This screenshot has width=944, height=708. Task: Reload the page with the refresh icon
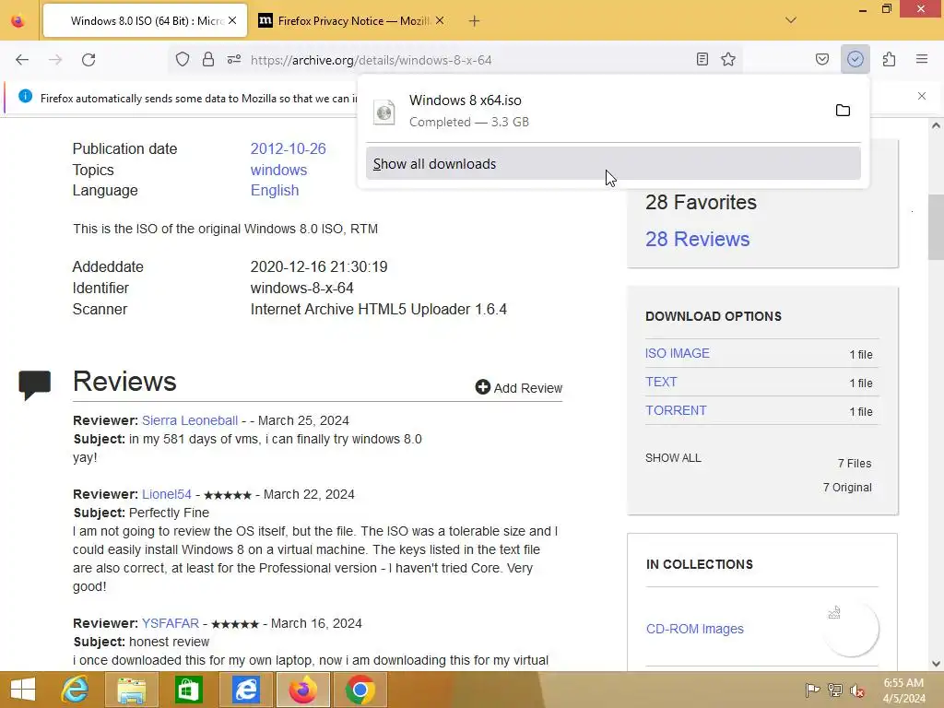click(x=88, y=60)
